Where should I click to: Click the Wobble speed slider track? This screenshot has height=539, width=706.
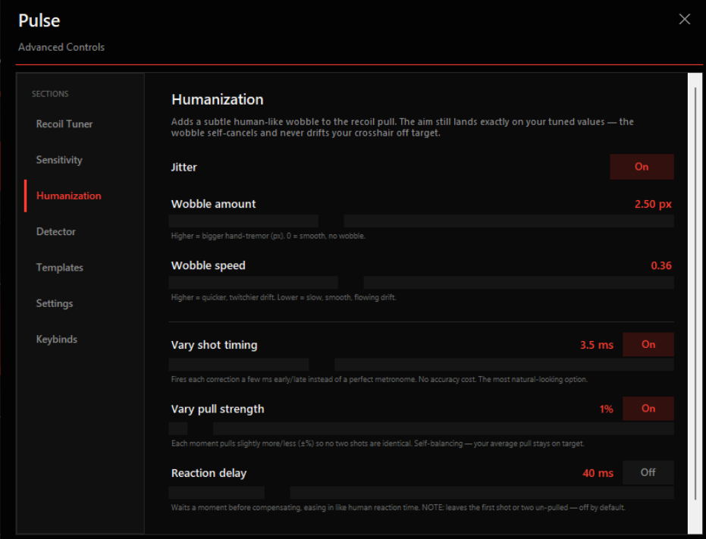pos(422,282)
